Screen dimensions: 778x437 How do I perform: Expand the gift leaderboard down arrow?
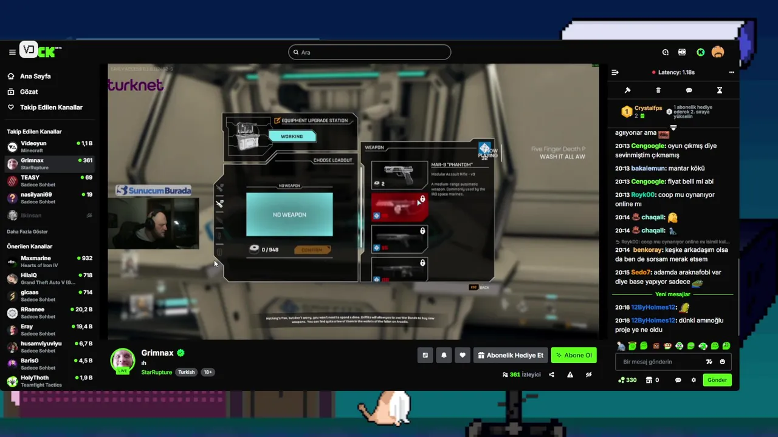tap(673, 127)
